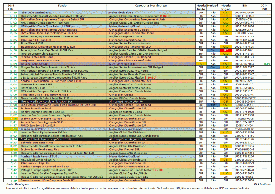Screen dimensions: 275x194
Task: Select the 'Rick Lusitano' author credit
Action: [x=262, y=184]
